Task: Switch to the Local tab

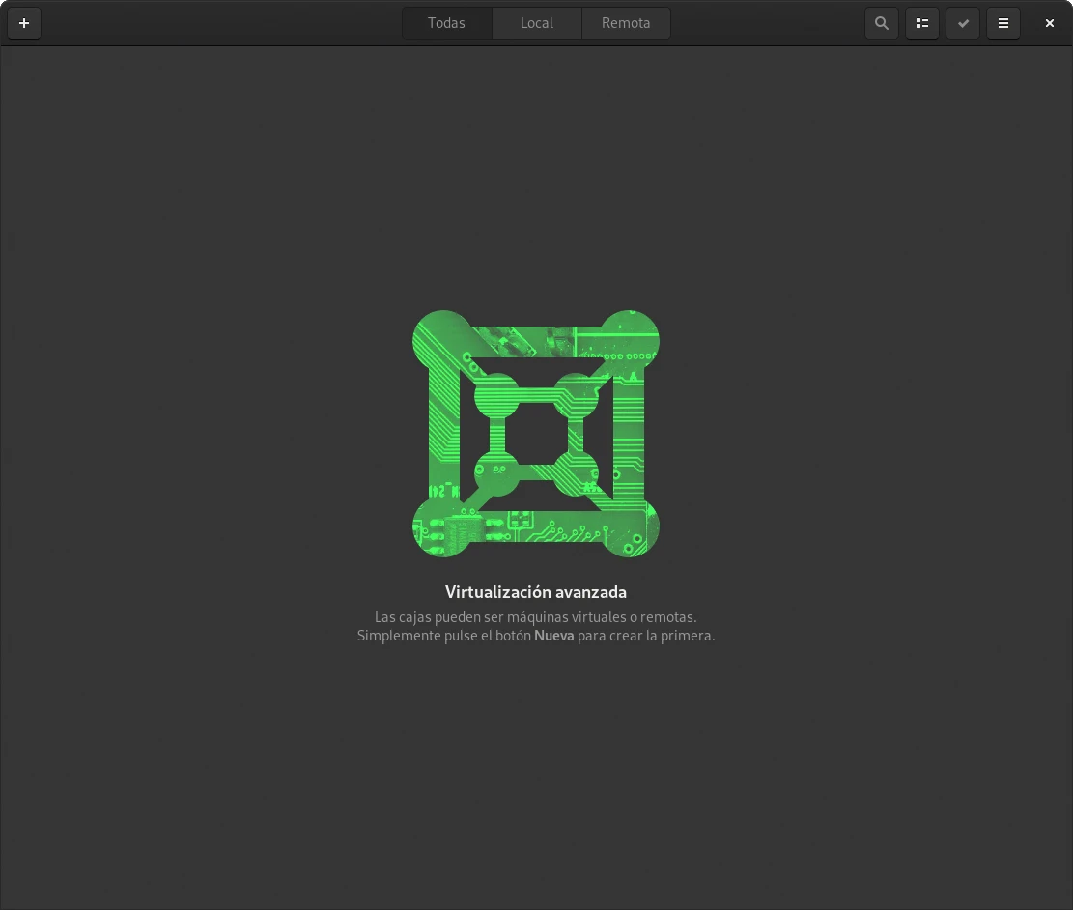Action: 536,23
